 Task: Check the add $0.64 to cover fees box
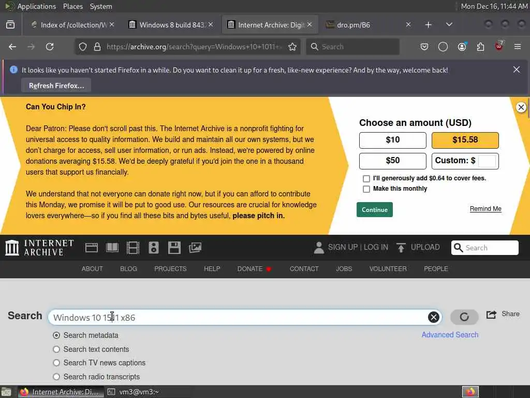pyautogui.click(x=366, y=179)
